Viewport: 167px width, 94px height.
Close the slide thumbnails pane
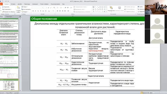tap(20, 17)
